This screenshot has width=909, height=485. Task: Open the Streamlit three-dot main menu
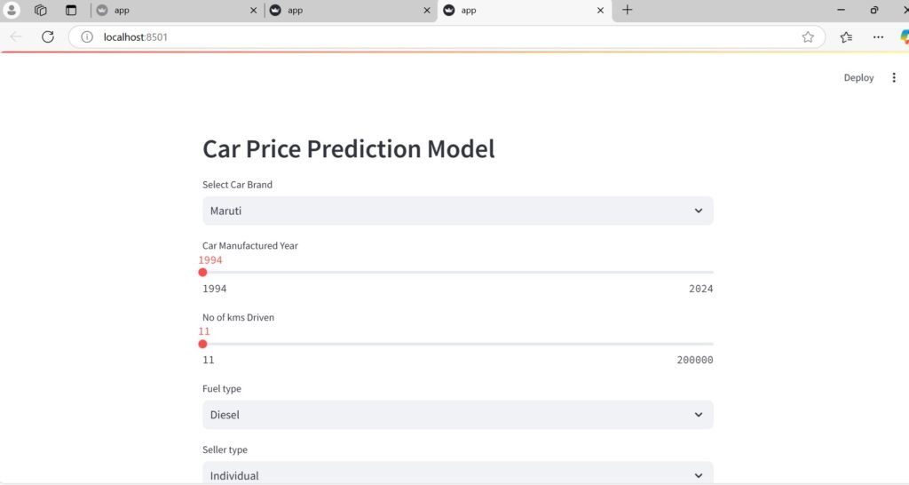pyautogui.click(x=894, y=78)
